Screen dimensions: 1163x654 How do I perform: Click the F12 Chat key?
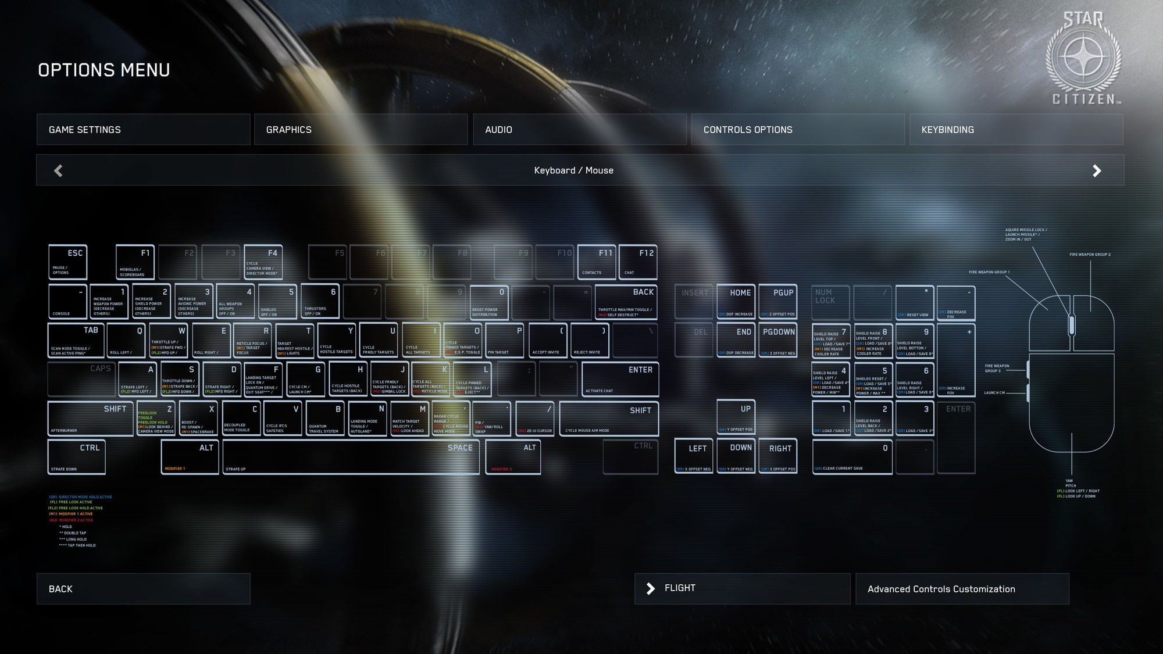coord(638,262)
